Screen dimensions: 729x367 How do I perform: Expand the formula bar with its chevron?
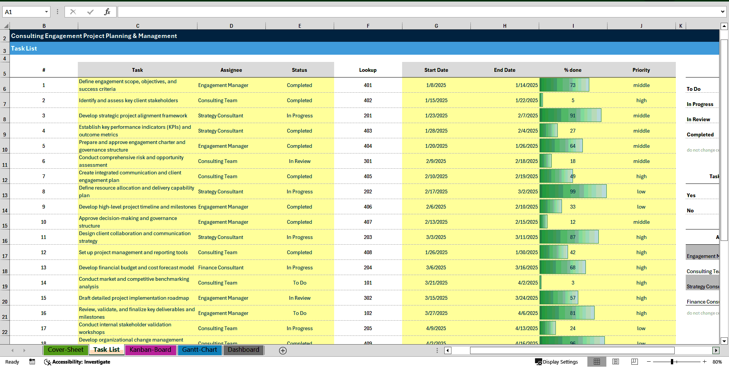coord(722,11)
